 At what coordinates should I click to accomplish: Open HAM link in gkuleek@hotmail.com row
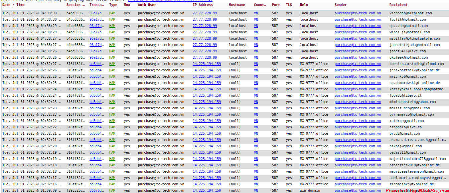coord(112,58)
